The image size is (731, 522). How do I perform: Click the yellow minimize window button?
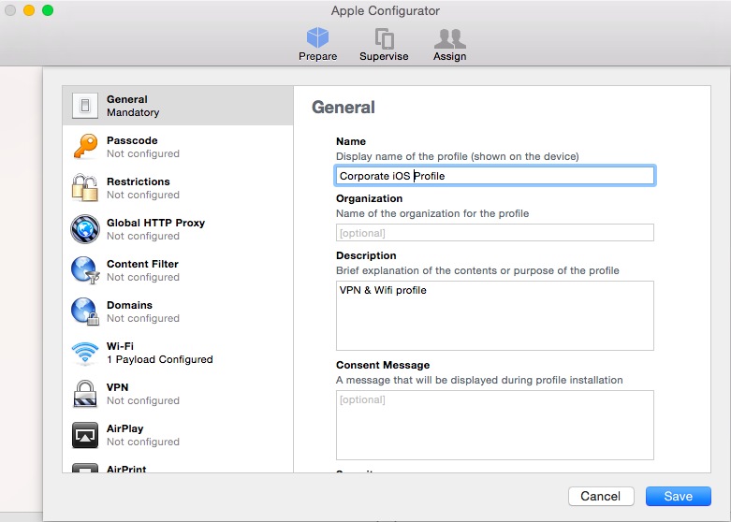pos(29,10)
